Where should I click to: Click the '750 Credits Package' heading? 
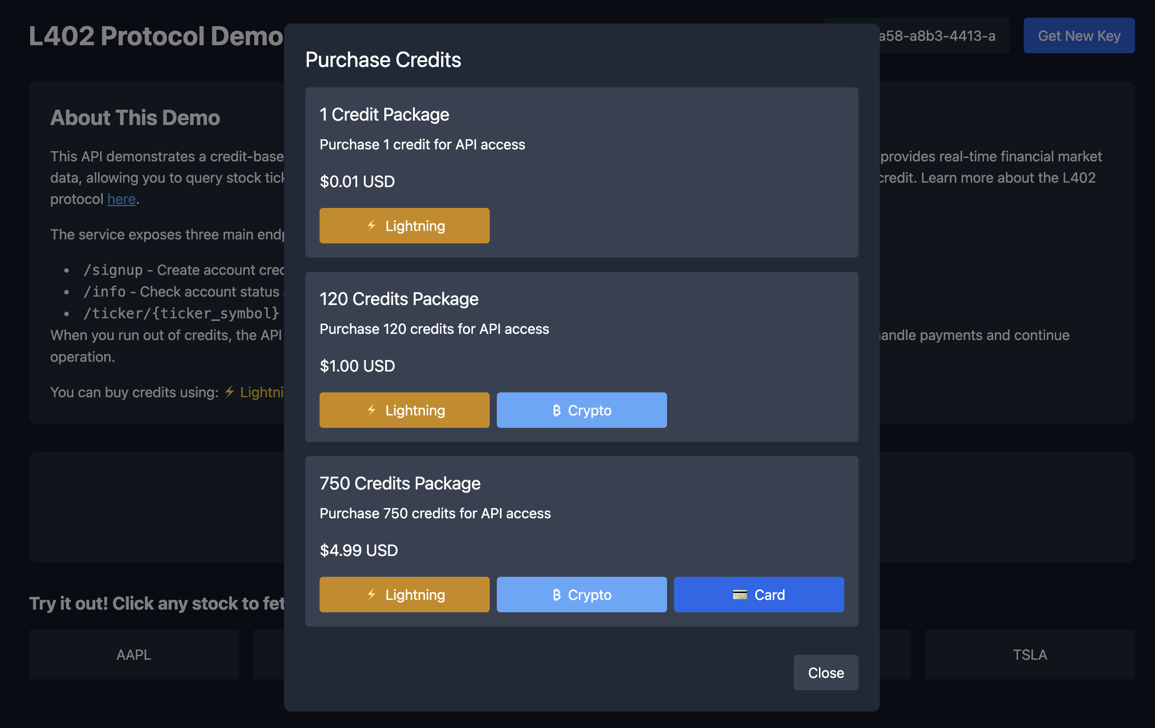[400, 483]
